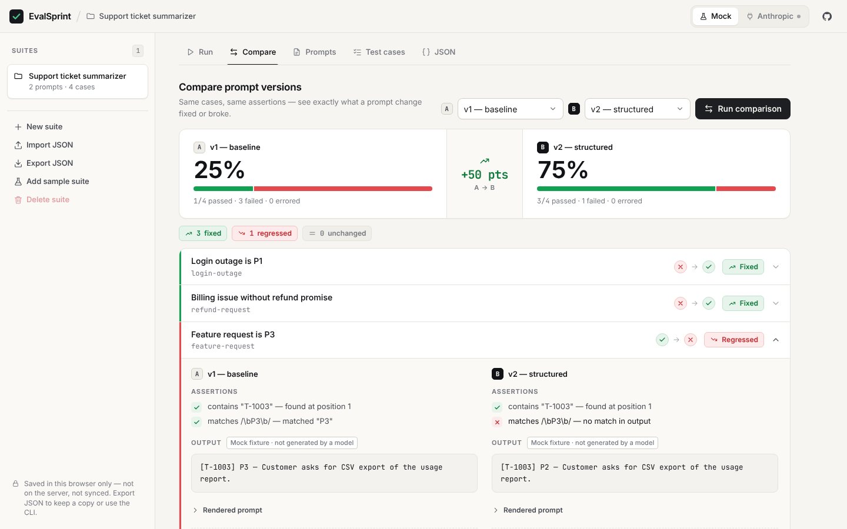Viewport: 847px width, 529px height.
Task: Expand the Login outage is P1 row
Action: (x=485, y=267)
